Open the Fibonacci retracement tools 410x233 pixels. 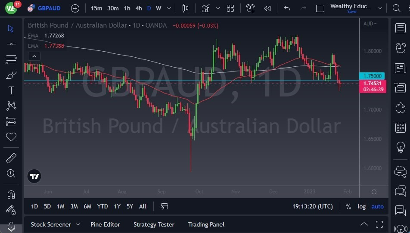11,59
